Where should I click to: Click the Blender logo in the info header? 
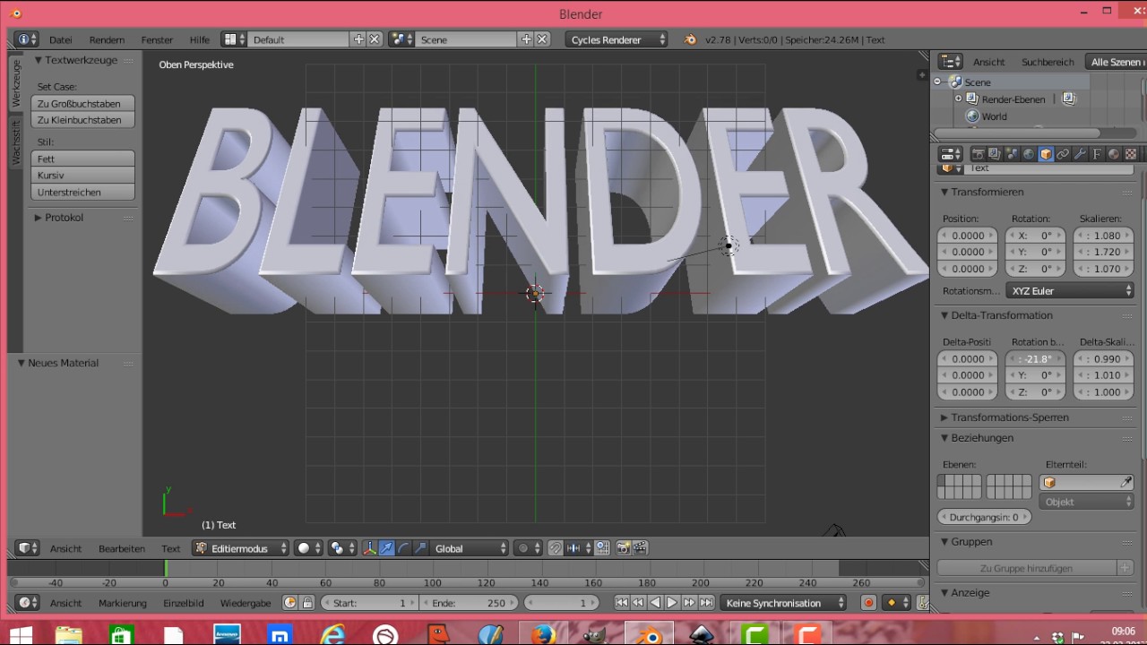pyautogui.click(x=690, y=39)
